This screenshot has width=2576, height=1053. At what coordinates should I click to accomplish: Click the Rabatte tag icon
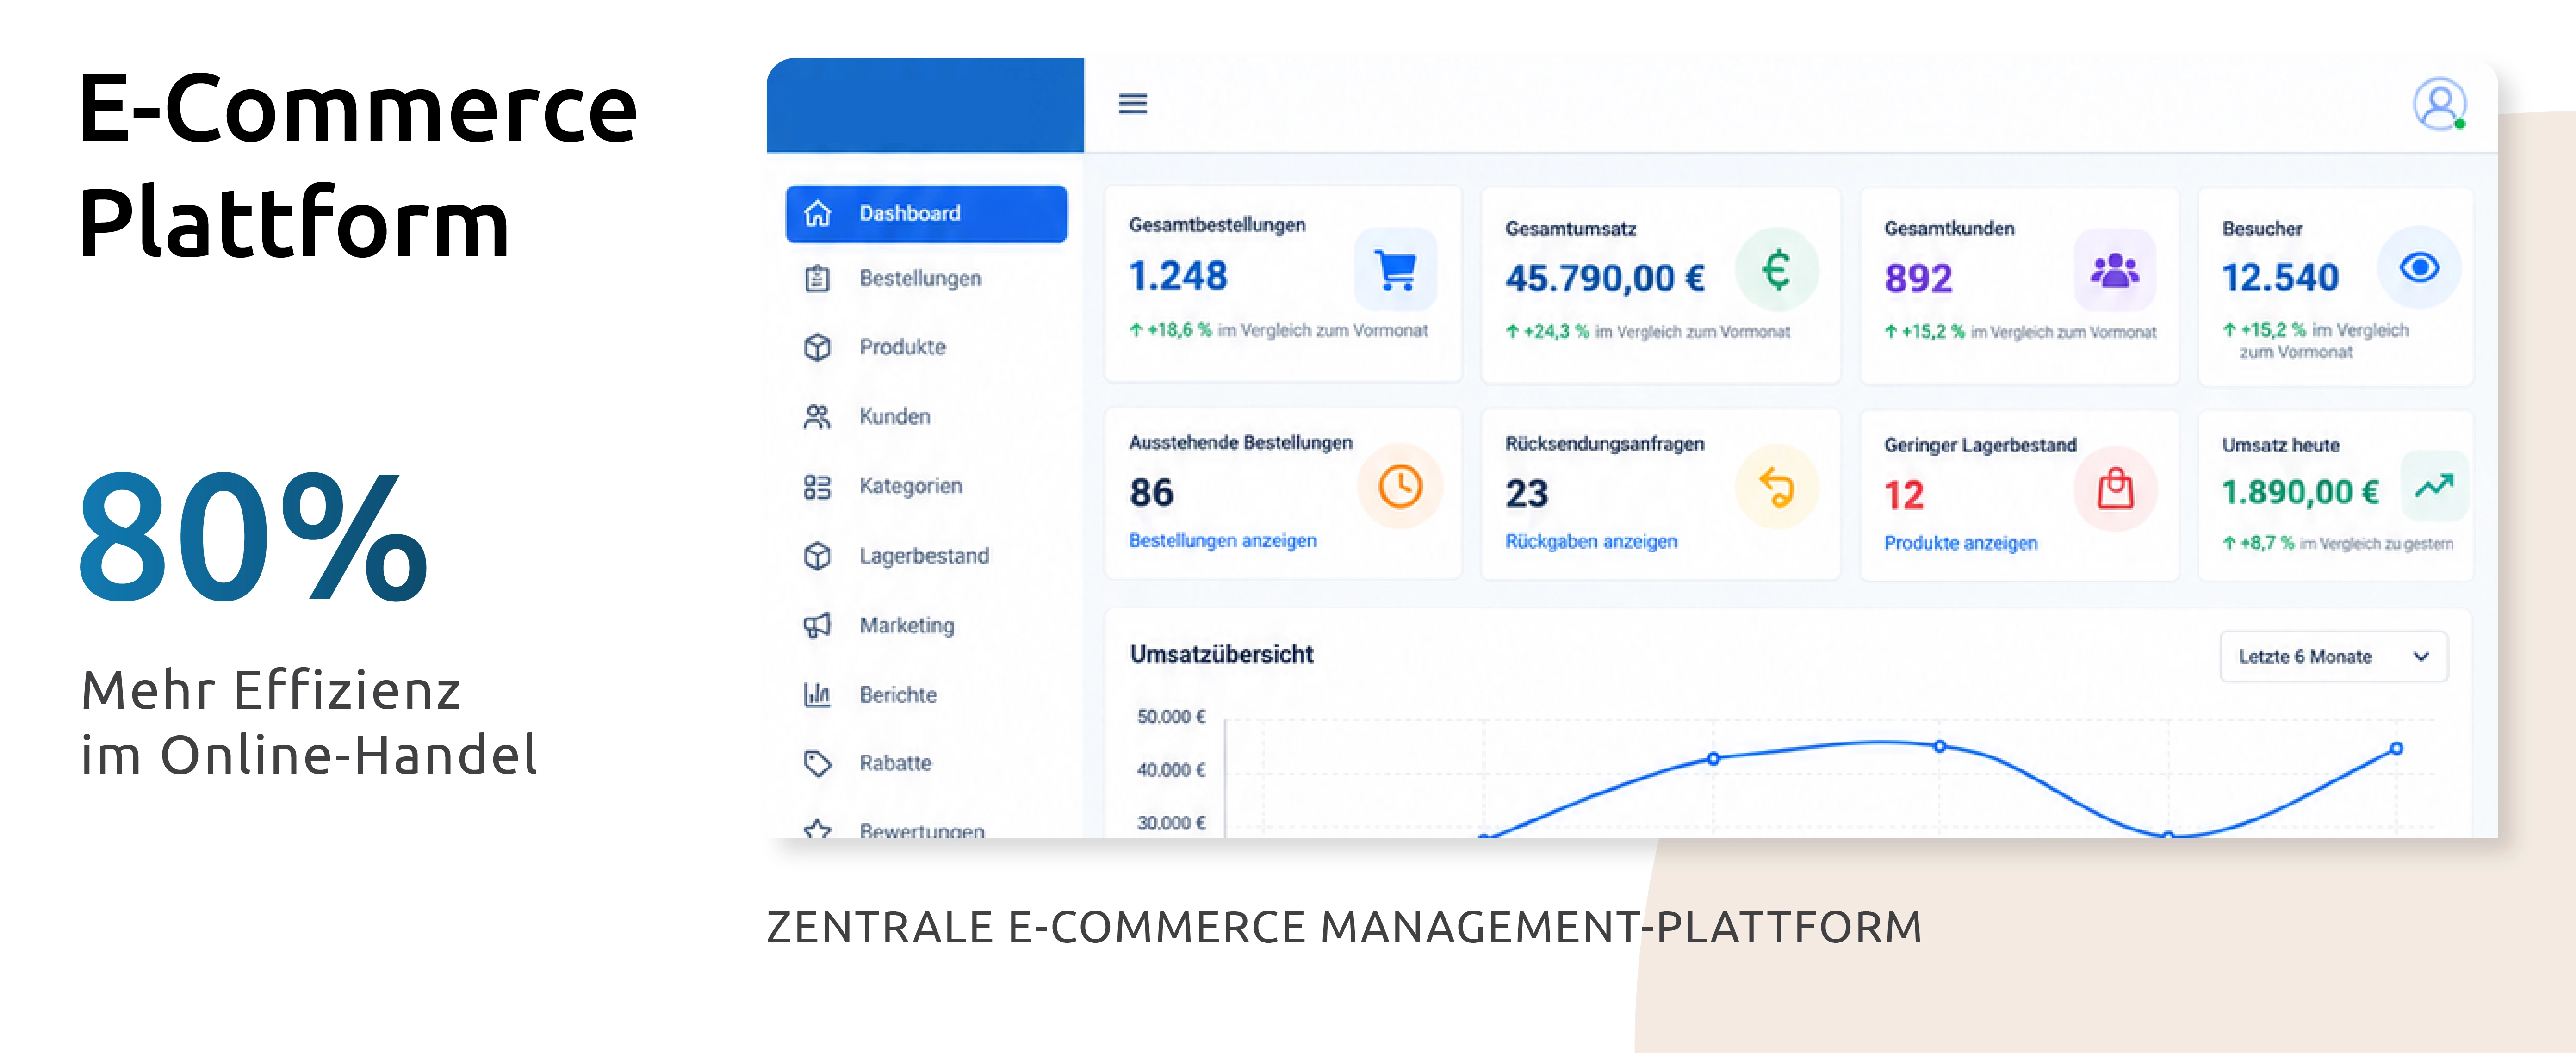coord(817,763)
